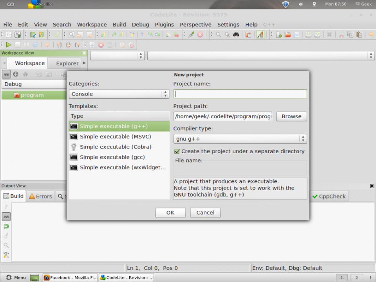Viewport: 376px width, 282px height.
Task: Click the Qt project icon with checkmark
Action: 33,34
